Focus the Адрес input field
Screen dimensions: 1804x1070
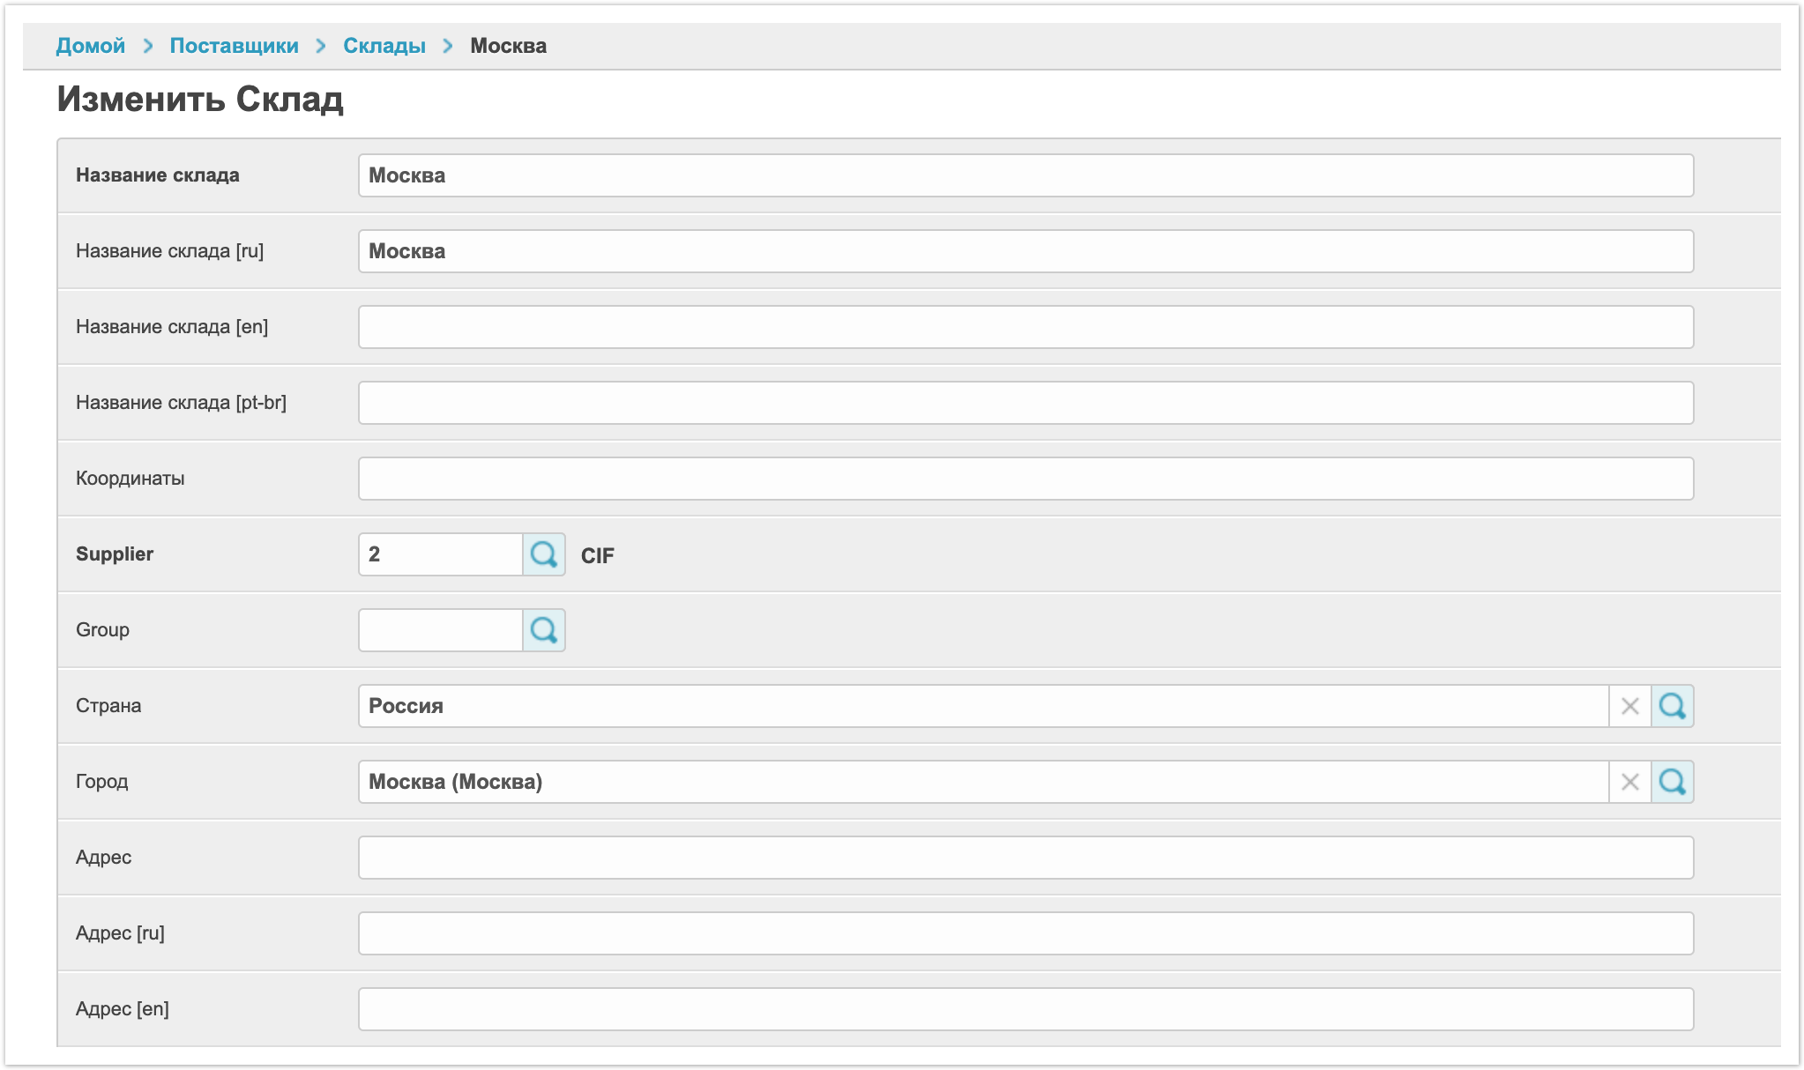[x=1025, y=858]
